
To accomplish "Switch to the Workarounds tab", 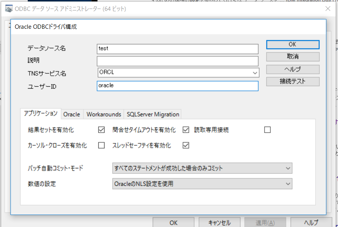I will click(104, 114).
